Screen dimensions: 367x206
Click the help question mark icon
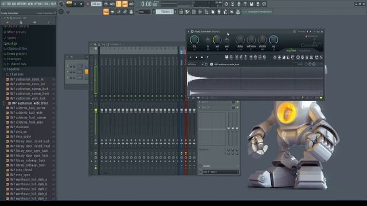pos(245,4)
